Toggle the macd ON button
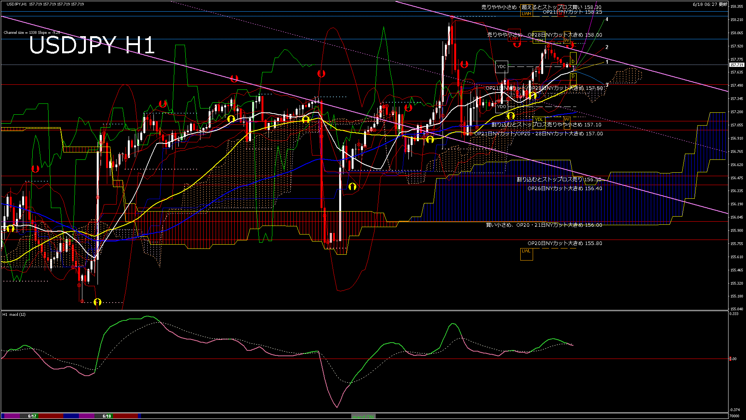 (x=363, y=416)
